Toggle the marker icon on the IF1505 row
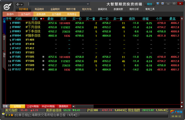Screen dimensions: 185x120 pyautogui.click(x=43, y=57)
